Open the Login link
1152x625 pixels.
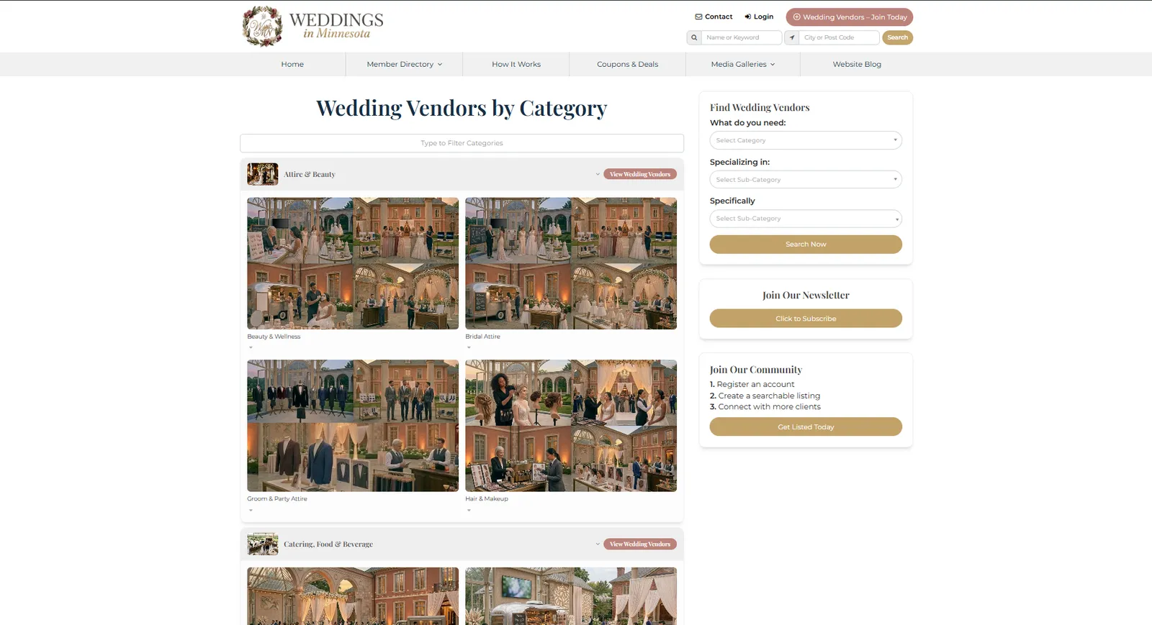tap(759, 17)
